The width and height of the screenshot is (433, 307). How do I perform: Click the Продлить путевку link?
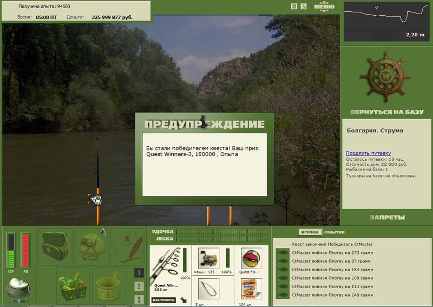[369, 153]
